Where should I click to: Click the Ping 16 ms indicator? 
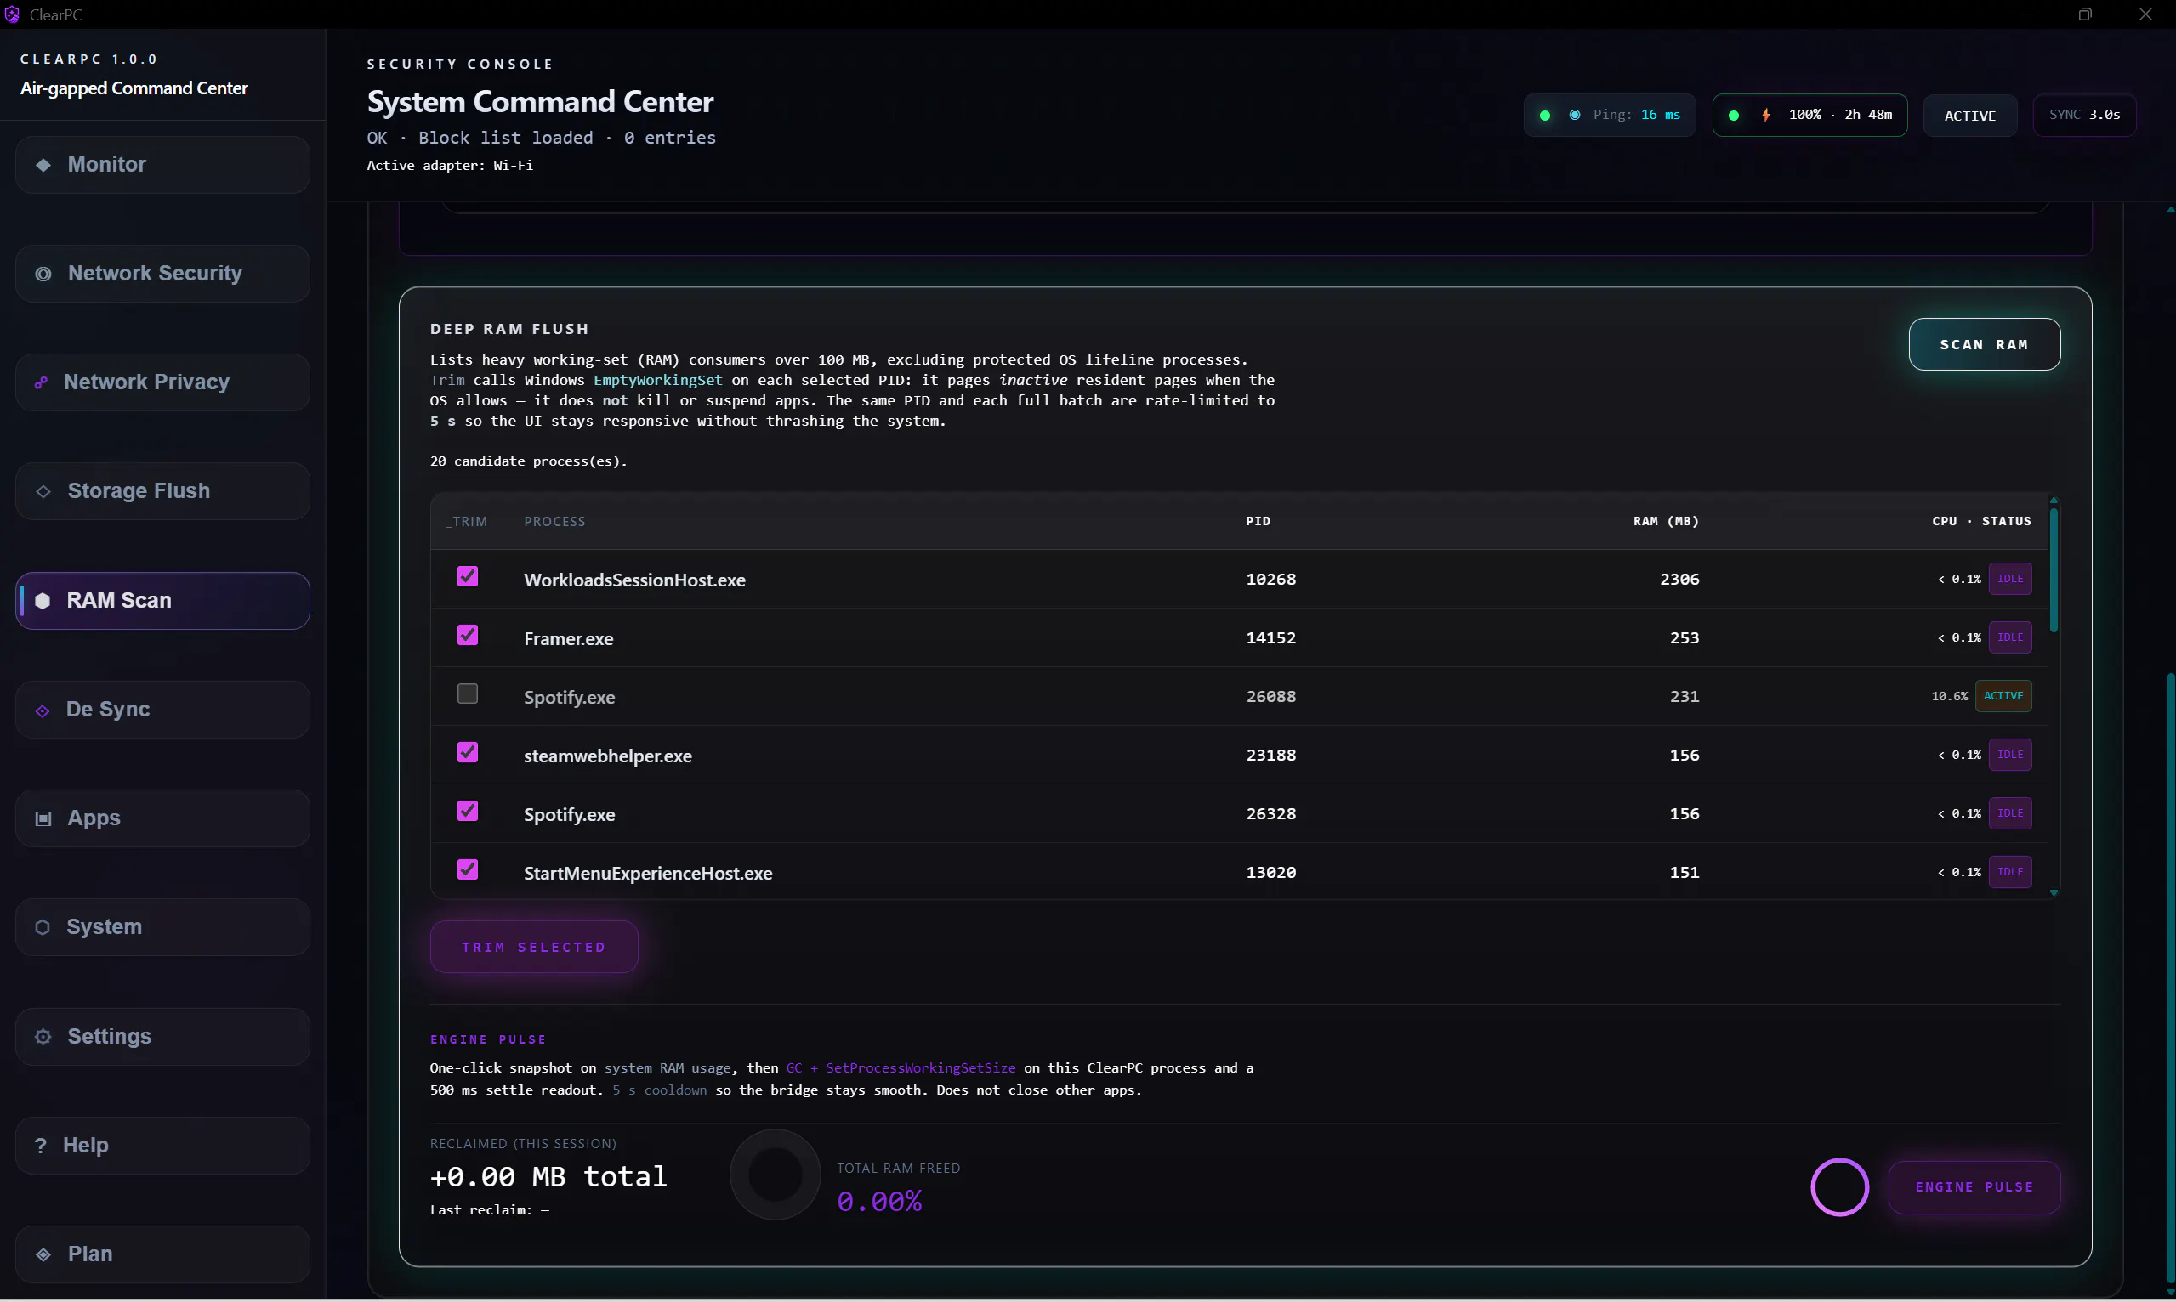[x=1610, y=115]
